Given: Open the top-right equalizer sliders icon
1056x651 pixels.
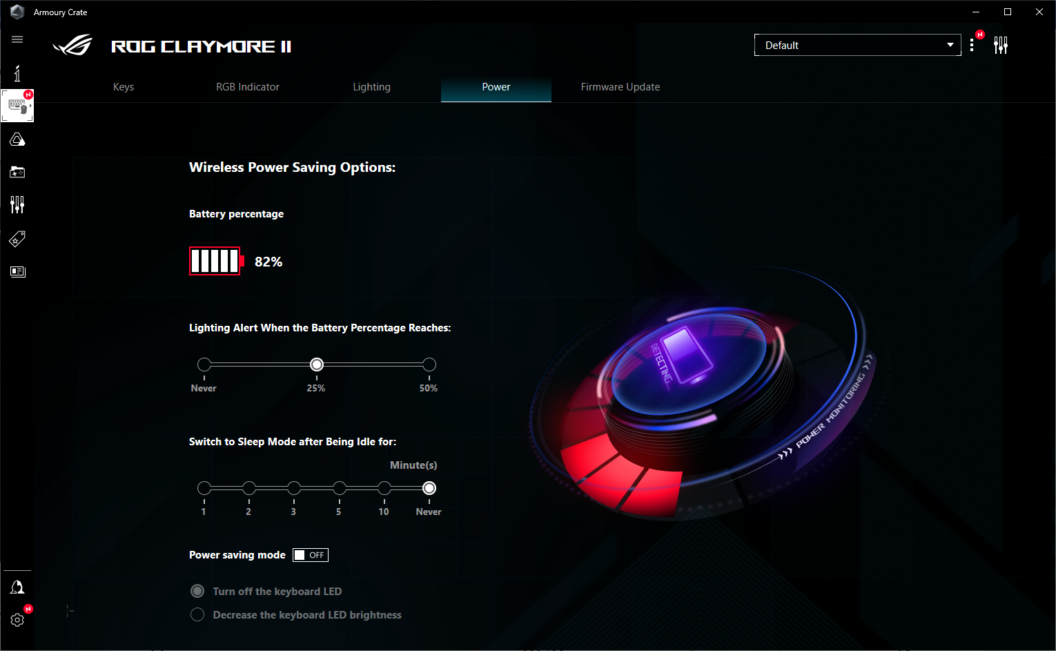Looking at the screenshot, I should 1001,45.
